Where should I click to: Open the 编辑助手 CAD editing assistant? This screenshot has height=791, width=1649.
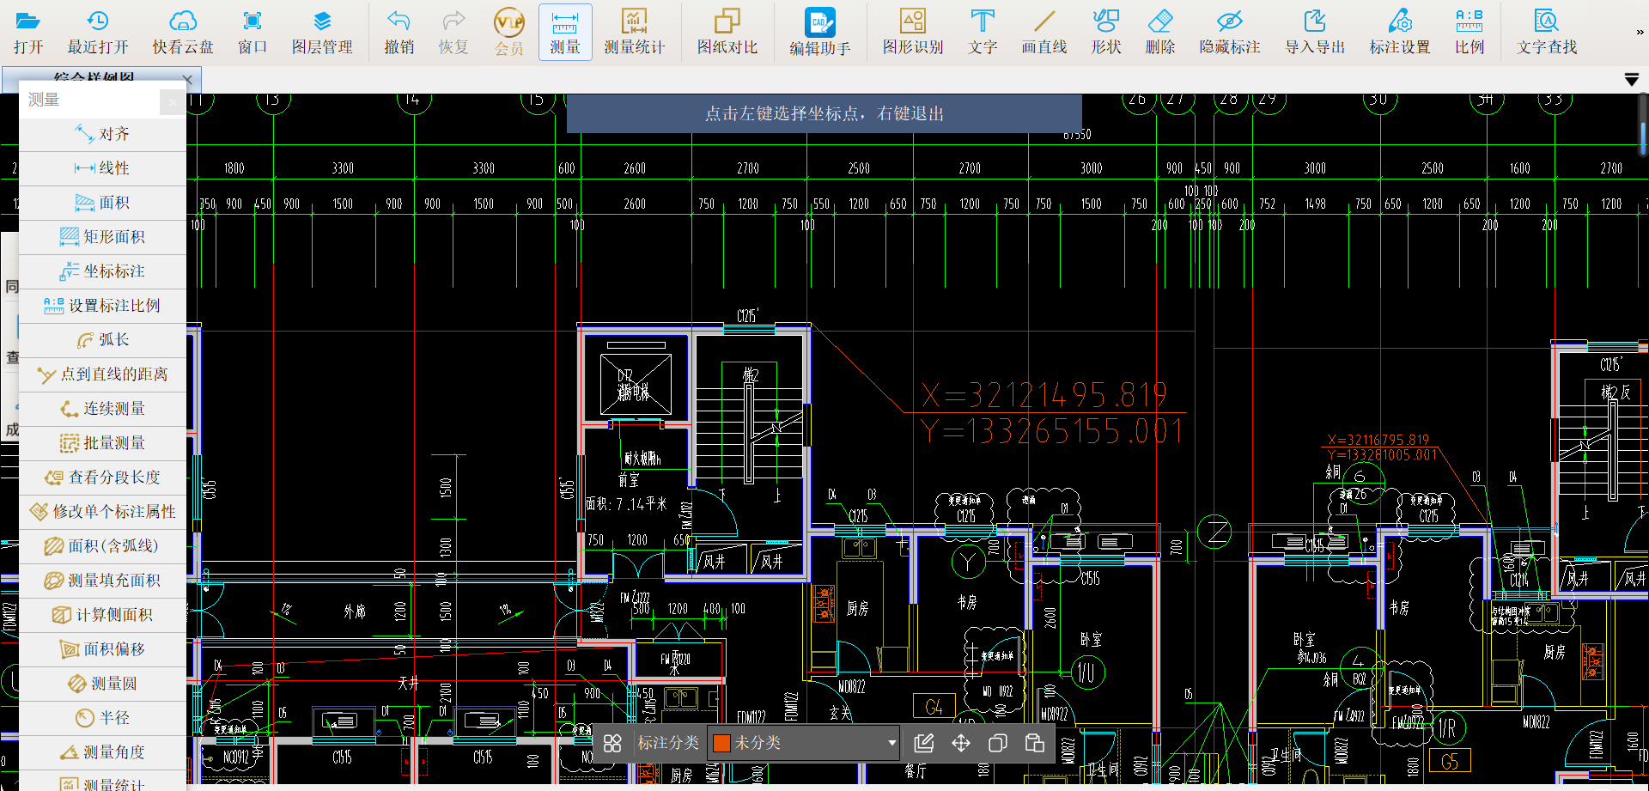[x=820, y=33]
